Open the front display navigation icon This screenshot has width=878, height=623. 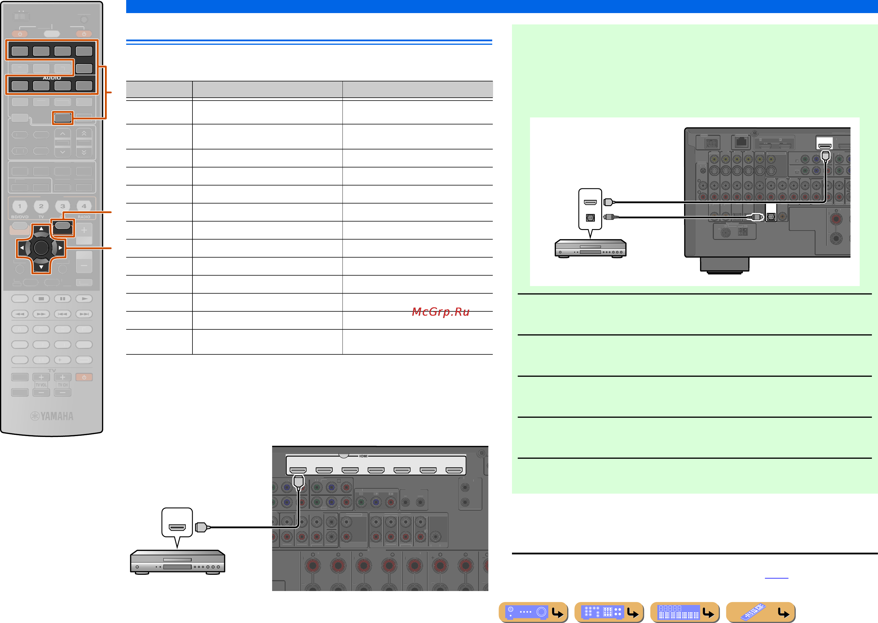pyautogui.click(x=685, y=612)
